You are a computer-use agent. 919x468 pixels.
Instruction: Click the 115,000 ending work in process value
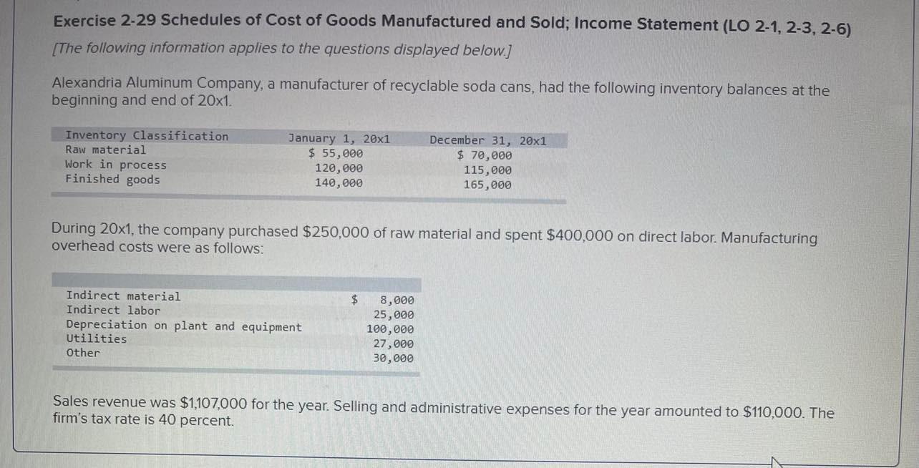click(487, 170)
